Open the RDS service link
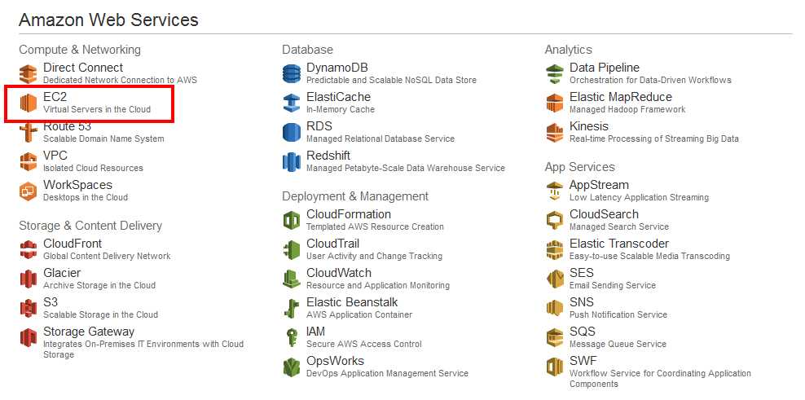Viewport: 805px width, 400px height. tap(319, 126)
